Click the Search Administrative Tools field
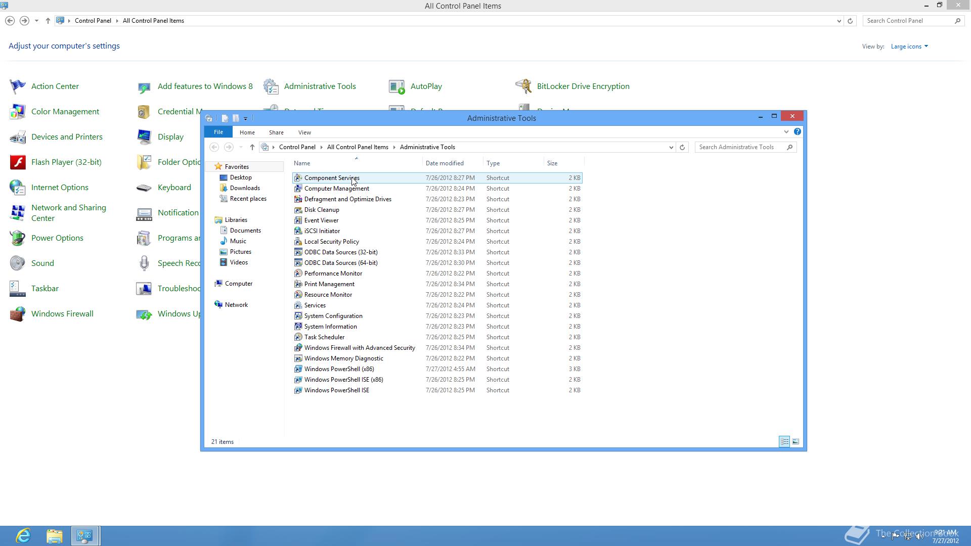The height and width of the screenshot is (546, 971). tap(741, 147)
